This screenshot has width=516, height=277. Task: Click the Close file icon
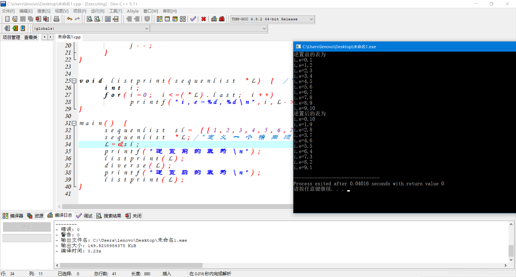(38, 19)
